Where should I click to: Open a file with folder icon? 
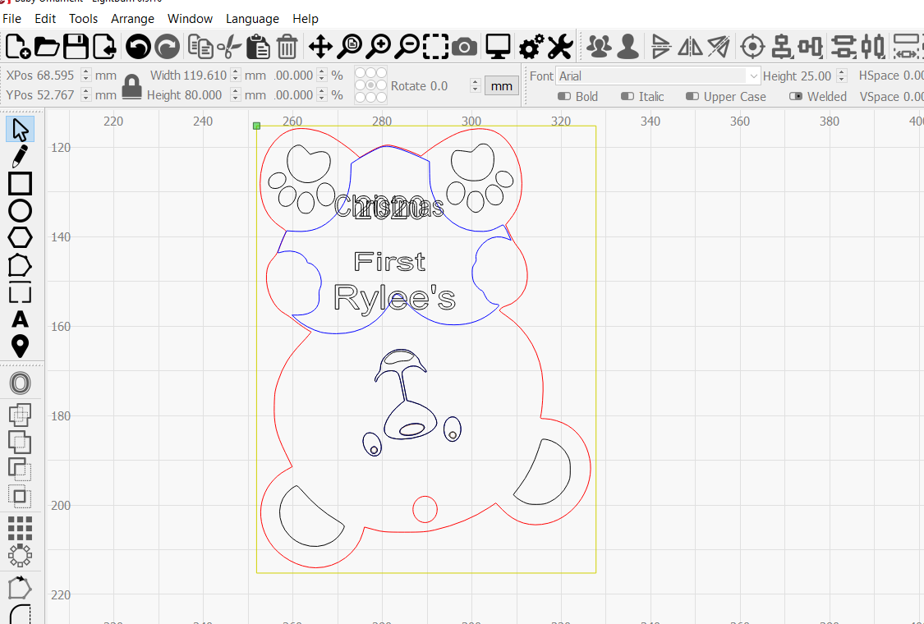[x=47, y=47]
